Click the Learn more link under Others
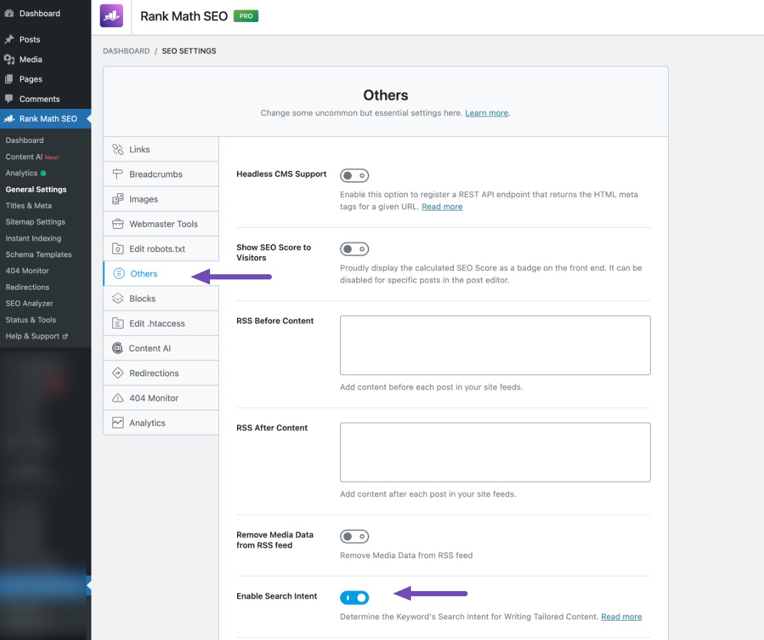Viewport: 764px width, 640px height. pyautogui.click(x=486, y=113)
